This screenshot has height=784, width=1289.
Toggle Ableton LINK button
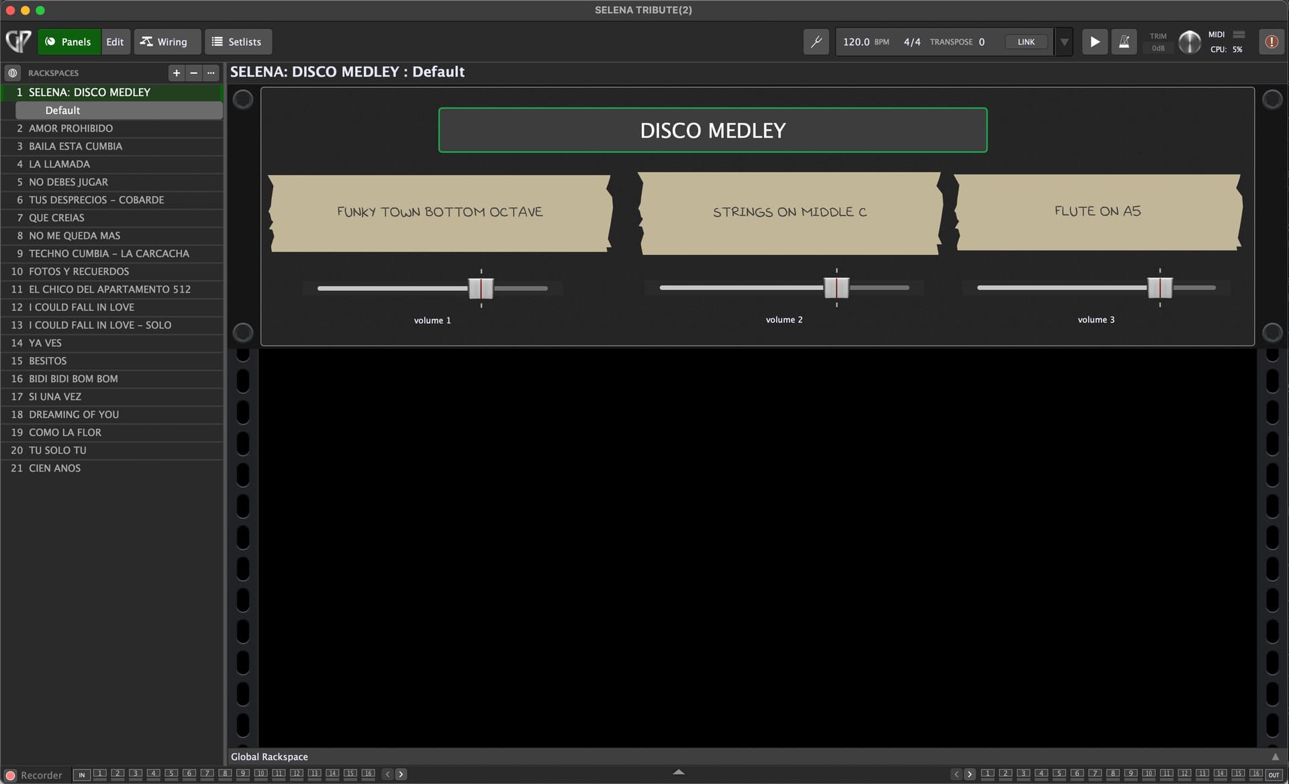[x=1026, y=42]
